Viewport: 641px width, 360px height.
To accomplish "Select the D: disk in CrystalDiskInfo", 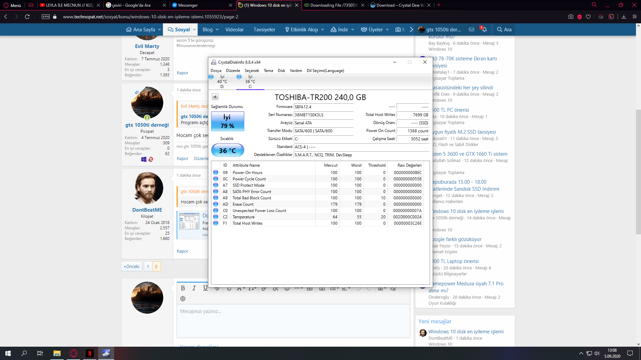I will click(x=222, y=82).
